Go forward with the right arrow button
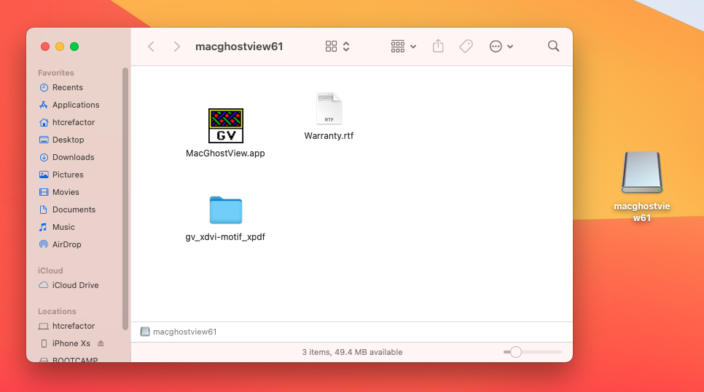The width and height of the screenshot is (704, 392). coord(176,47)
